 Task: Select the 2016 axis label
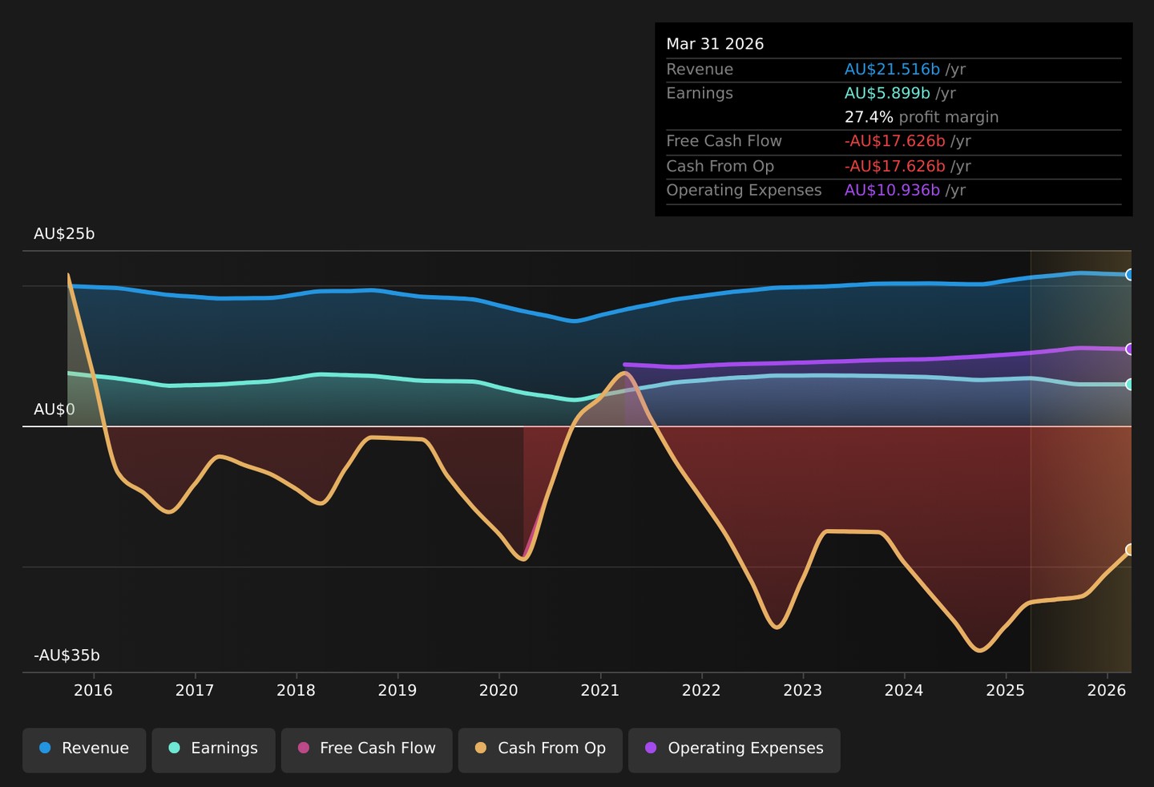click(x=93, y=691)
